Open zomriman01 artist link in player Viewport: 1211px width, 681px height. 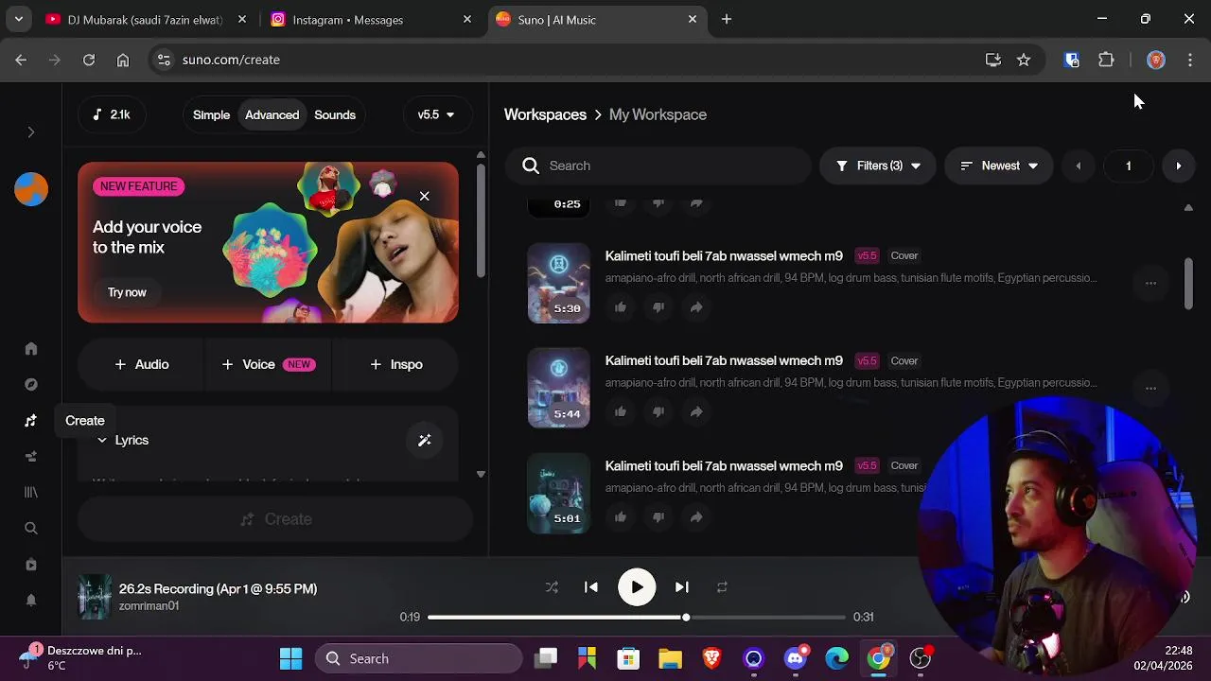tap(149, 606)
